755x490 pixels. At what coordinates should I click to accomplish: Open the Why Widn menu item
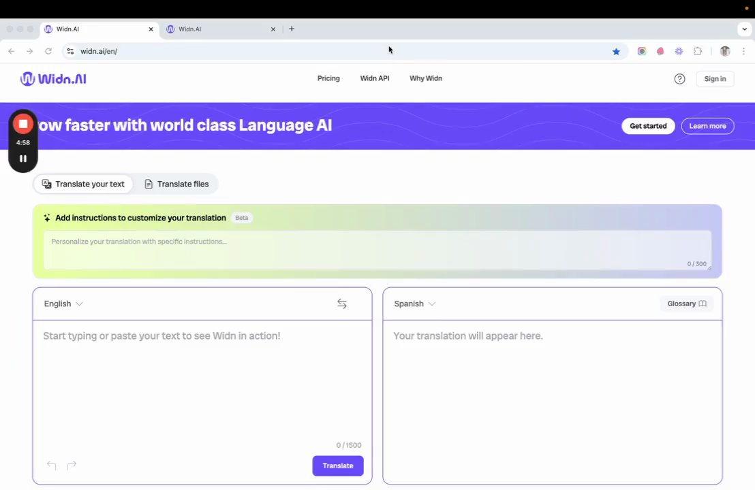pos(426,78)
